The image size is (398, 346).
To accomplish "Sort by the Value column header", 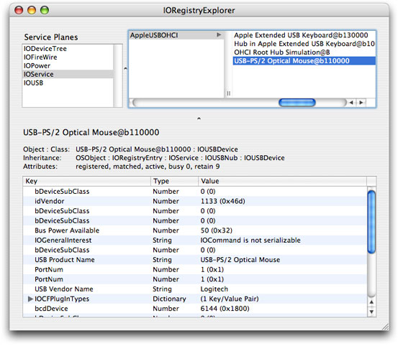I will [x=282, y=181].
